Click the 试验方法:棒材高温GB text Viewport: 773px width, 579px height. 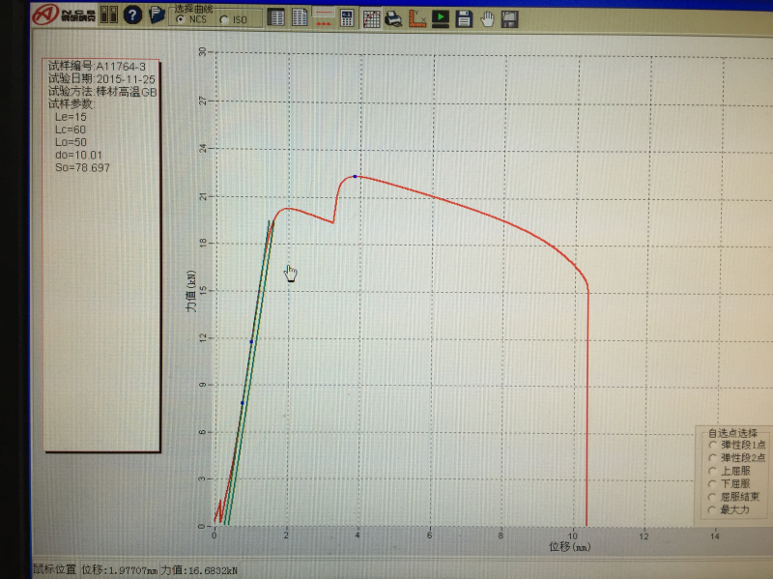pyautogui.click(x=102, y=92)
